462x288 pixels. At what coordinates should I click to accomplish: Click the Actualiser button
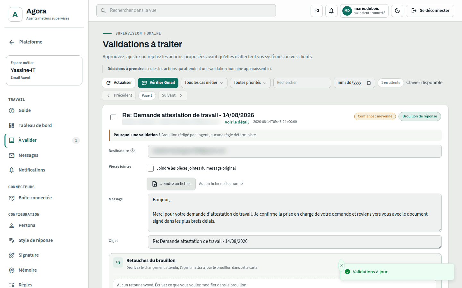(119, 83)
